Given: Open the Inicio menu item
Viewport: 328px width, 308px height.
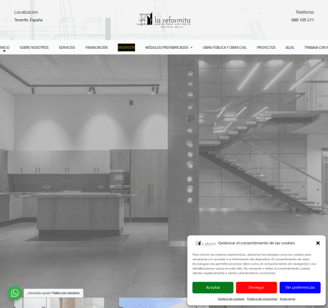Looking at the screenshot, I should 4,48.
